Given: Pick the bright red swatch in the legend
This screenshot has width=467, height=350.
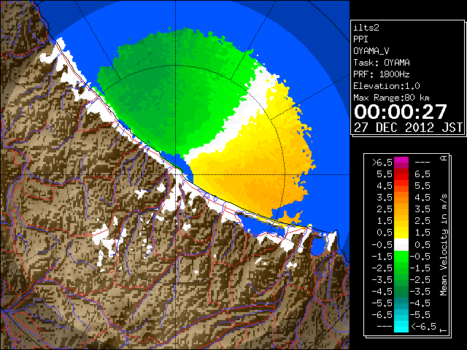Looking at the screenshot, I should click(x=401, y=176).
